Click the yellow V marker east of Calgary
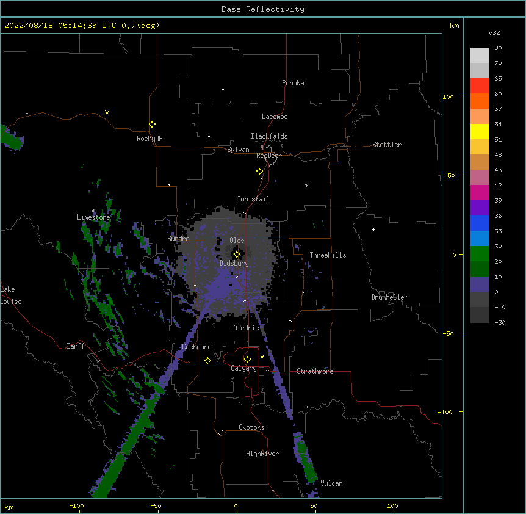The image size is (526, 514). coord(262,357)
